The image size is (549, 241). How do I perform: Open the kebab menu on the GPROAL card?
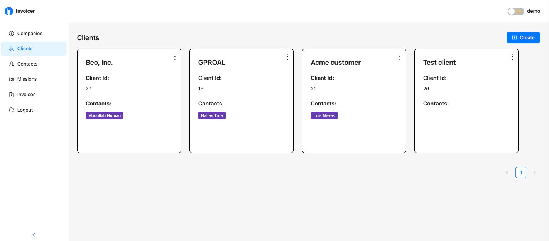(287, 56)
